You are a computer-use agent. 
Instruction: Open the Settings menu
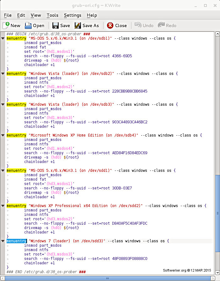pos(72,15)
